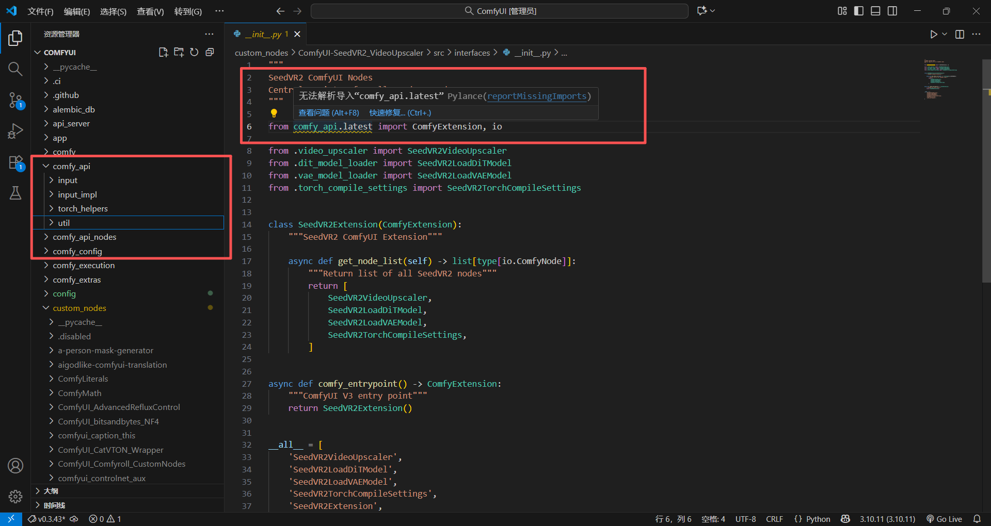Expand the util folder
Viewport: 991px width, 526px height.
pyautogui.click(x=128, y=223)
